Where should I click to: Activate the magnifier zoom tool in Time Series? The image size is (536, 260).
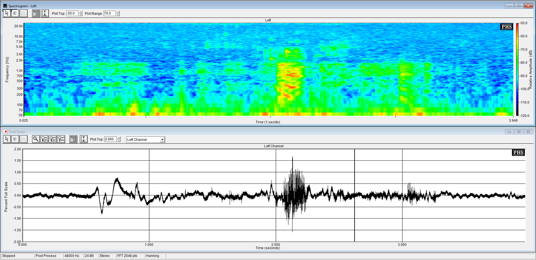point(36,139)
